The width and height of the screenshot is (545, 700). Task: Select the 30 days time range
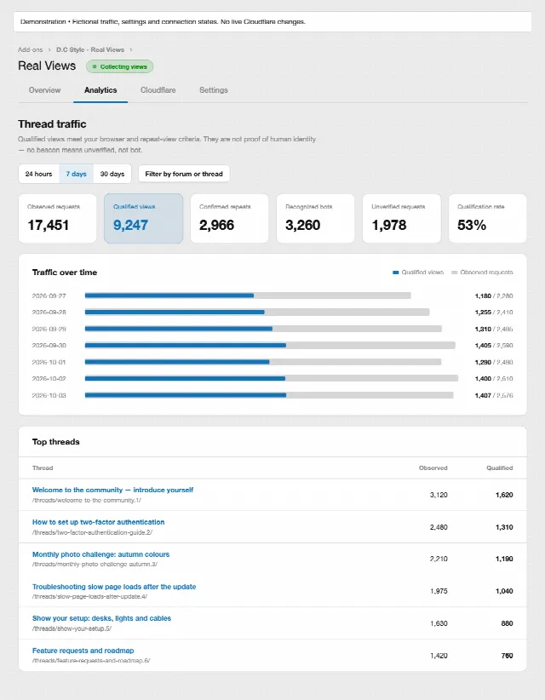coord(112,174)
